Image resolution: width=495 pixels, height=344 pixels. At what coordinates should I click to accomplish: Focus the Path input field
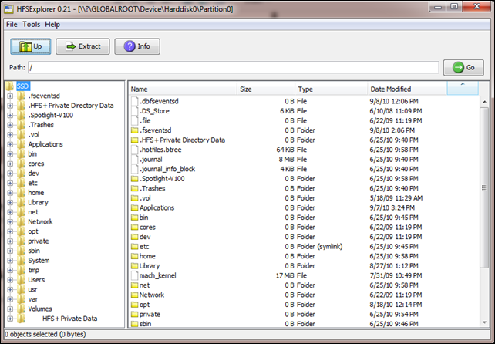point(234,67)
